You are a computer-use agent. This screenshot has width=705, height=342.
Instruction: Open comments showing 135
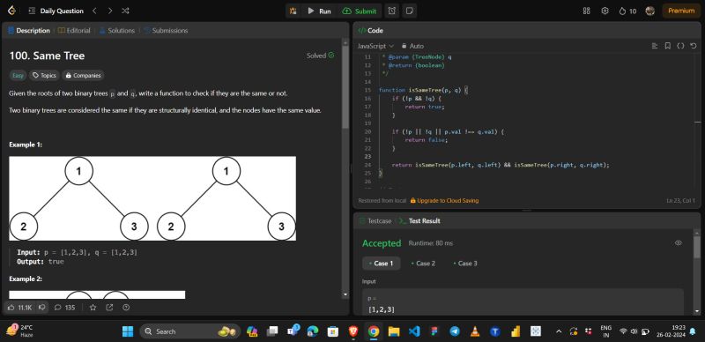click(64, 308)
